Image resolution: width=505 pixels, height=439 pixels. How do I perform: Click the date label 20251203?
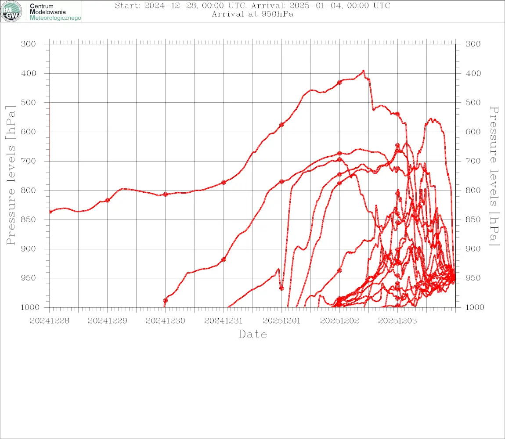[x=397, y=321]
